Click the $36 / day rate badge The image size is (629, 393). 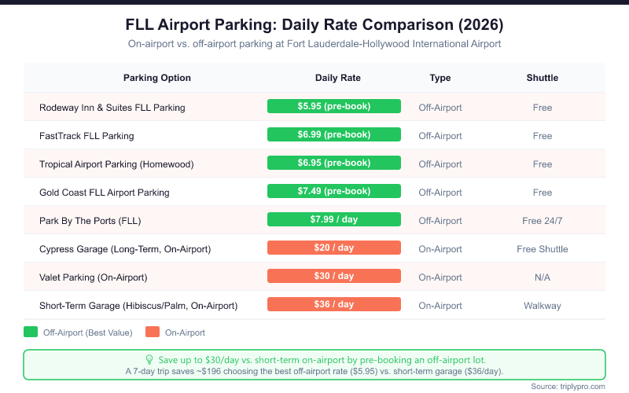(x=334, y=304)
